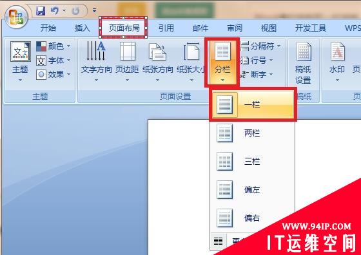The image size is (361, 255).
Task: Select 三栏 three column layout
Action: click(252, 162)
